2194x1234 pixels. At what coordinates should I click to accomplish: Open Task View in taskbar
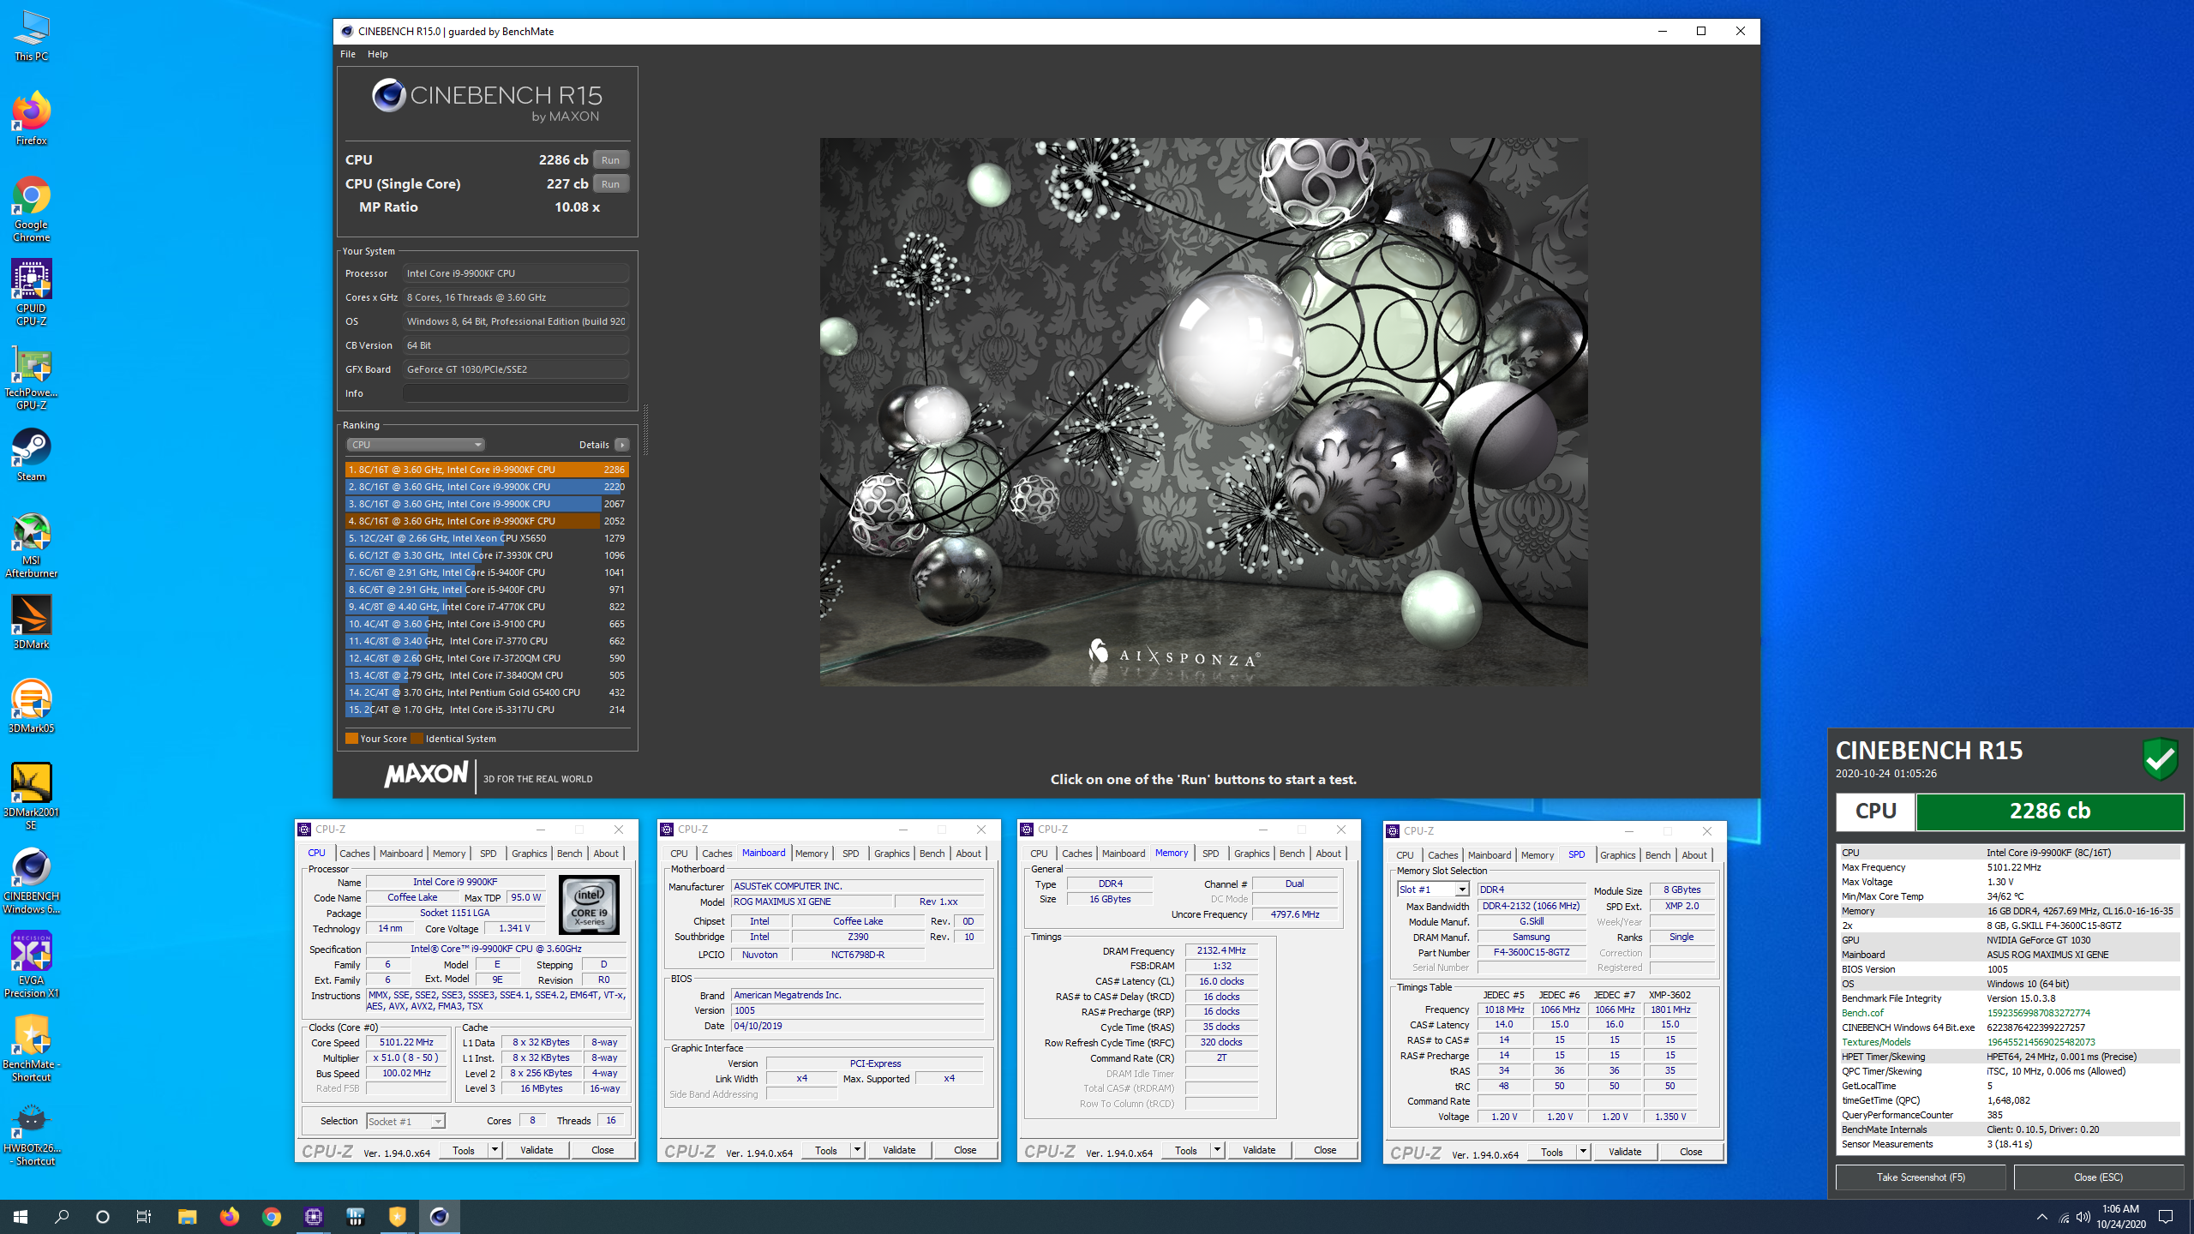[144, 1216]
